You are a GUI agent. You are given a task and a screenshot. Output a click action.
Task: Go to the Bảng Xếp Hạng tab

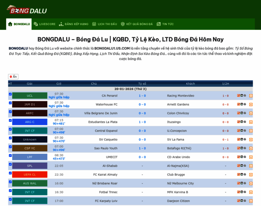pyautogui.click(x=73, y=24)
